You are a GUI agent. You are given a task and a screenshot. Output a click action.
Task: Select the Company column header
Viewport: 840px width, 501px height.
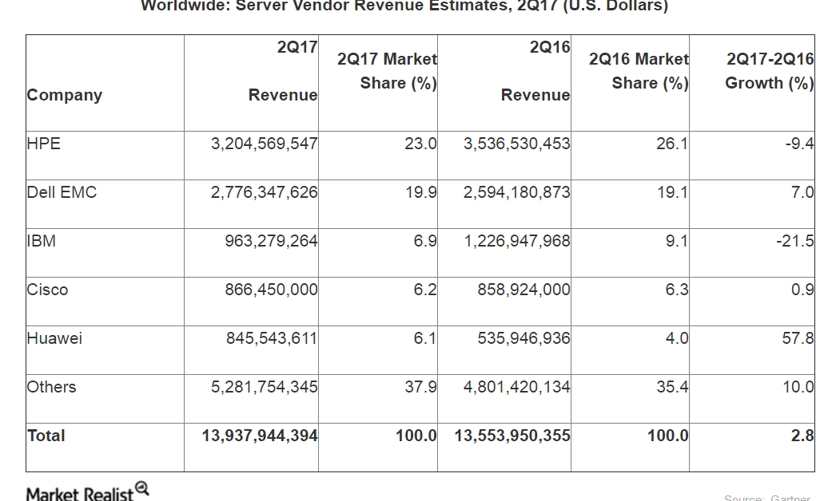pos(64,95)
